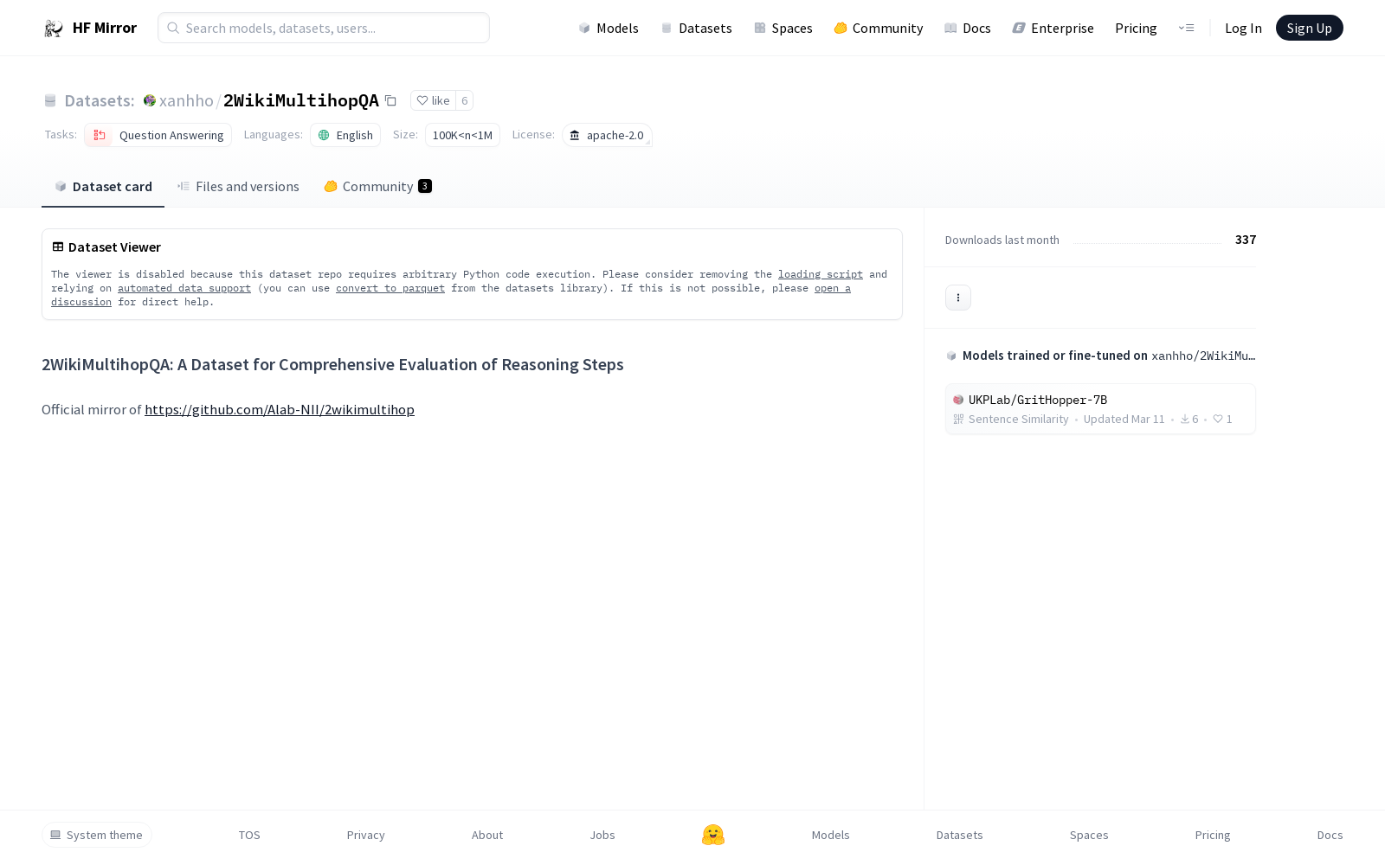Click the heart like button

[x=433, y=100]
